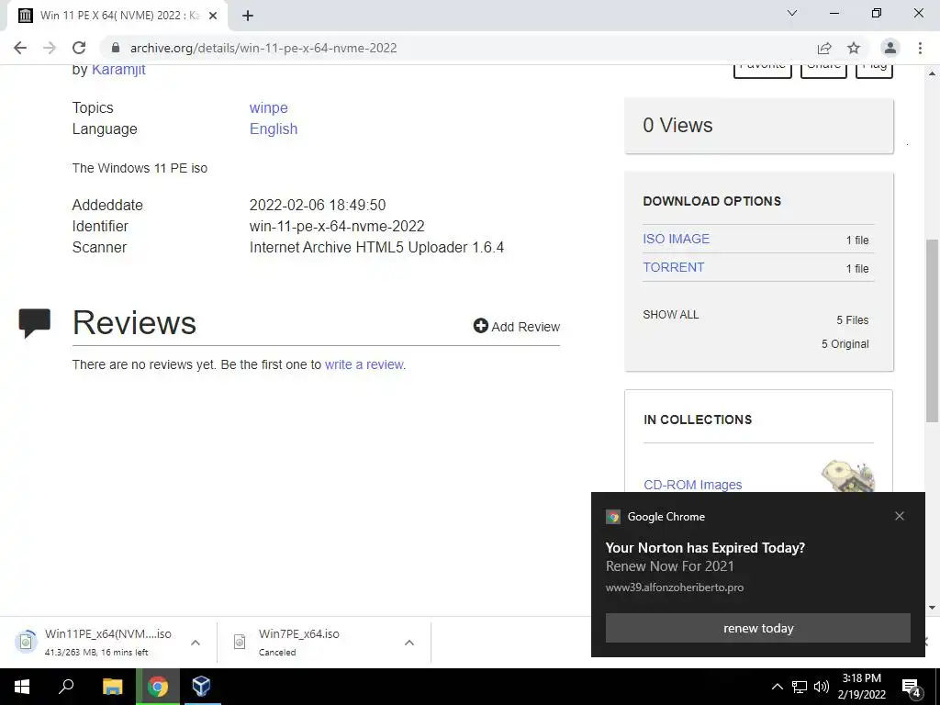Close the Google Chrome notification popup

pyautogui.click(x=900, y=516)
